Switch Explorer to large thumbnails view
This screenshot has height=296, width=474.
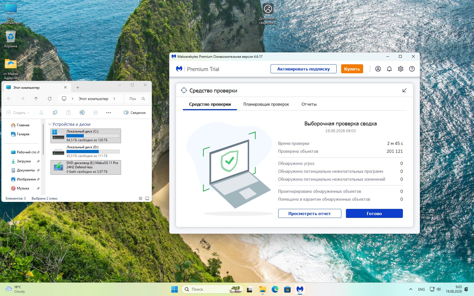coord(147,198)
